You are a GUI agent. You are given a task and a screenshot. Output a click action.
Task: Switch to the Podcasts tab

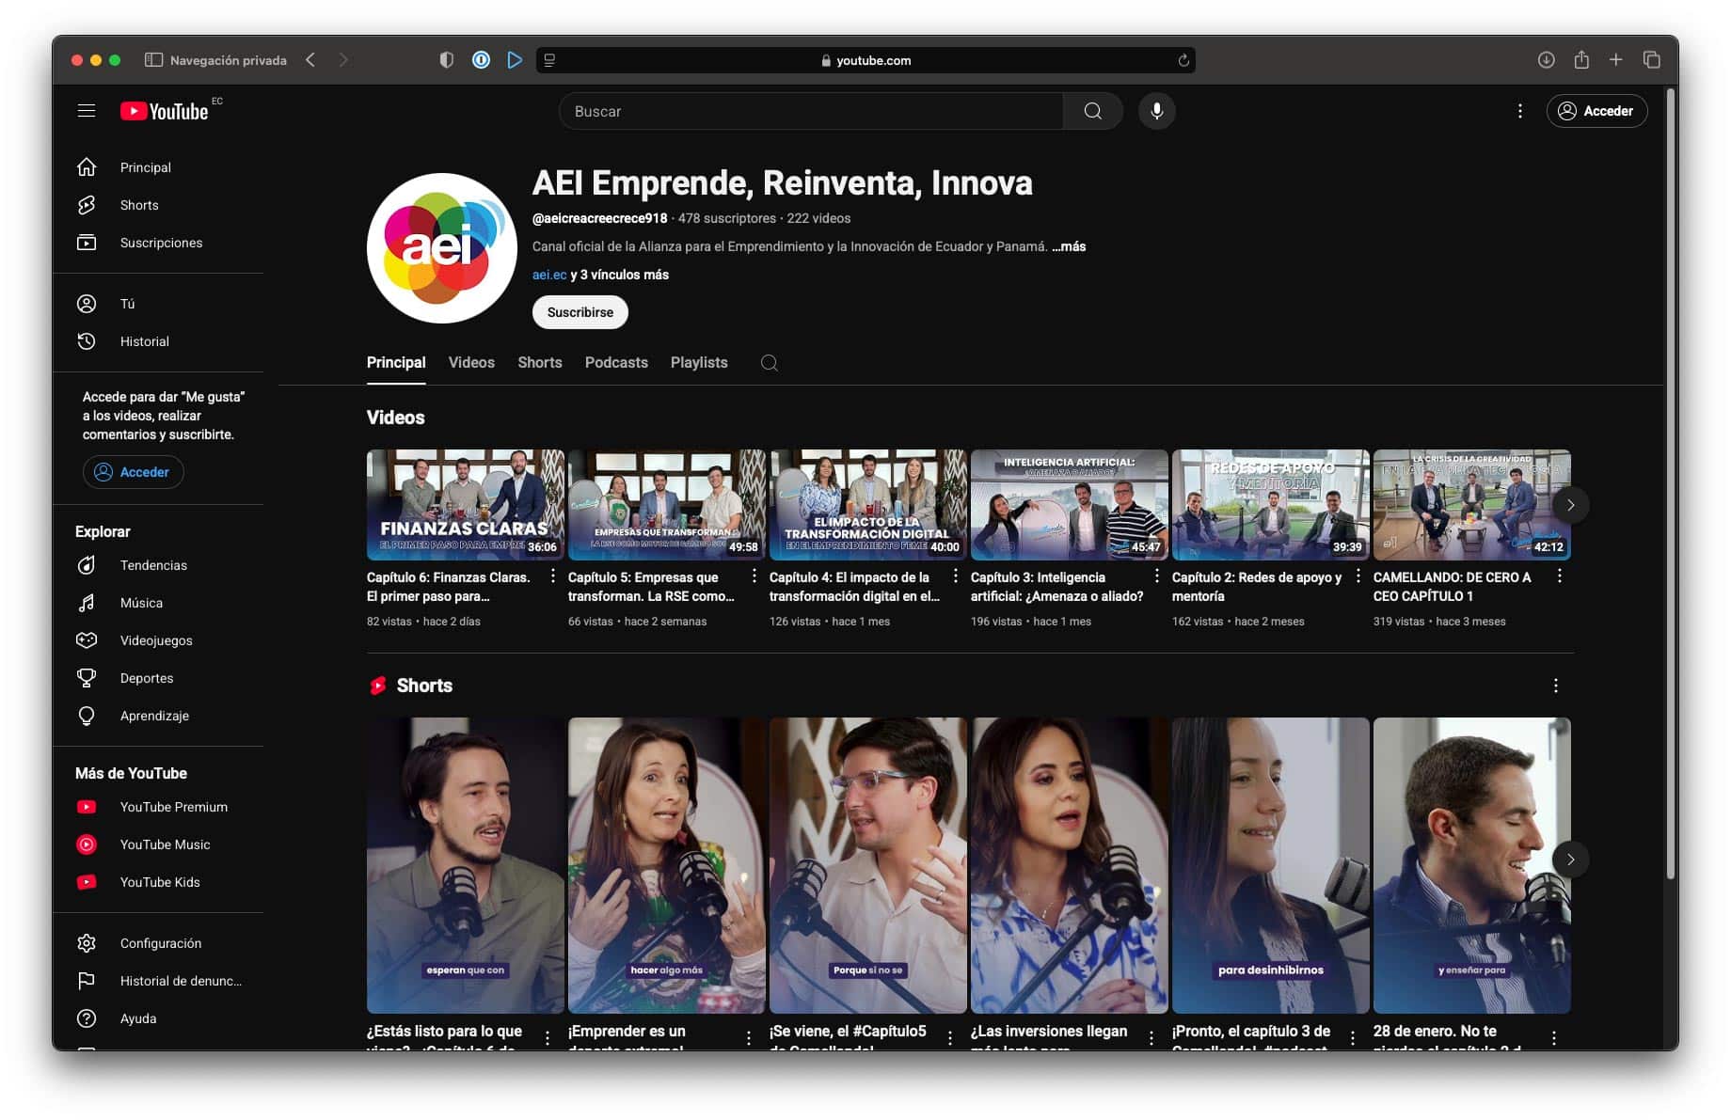click(x=615, y=363)
